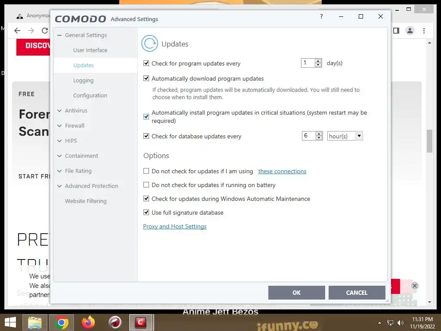Open the network tray icon
441x331 pixels.
click(390, 323)
